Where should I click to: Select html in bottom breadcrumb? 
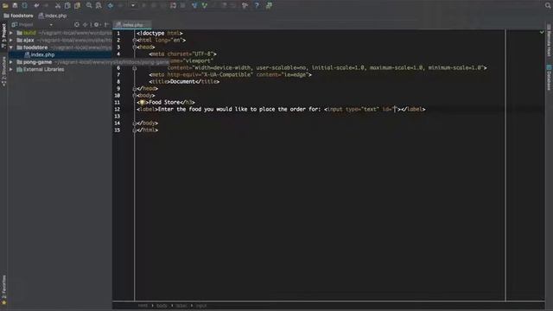(143, 306)
